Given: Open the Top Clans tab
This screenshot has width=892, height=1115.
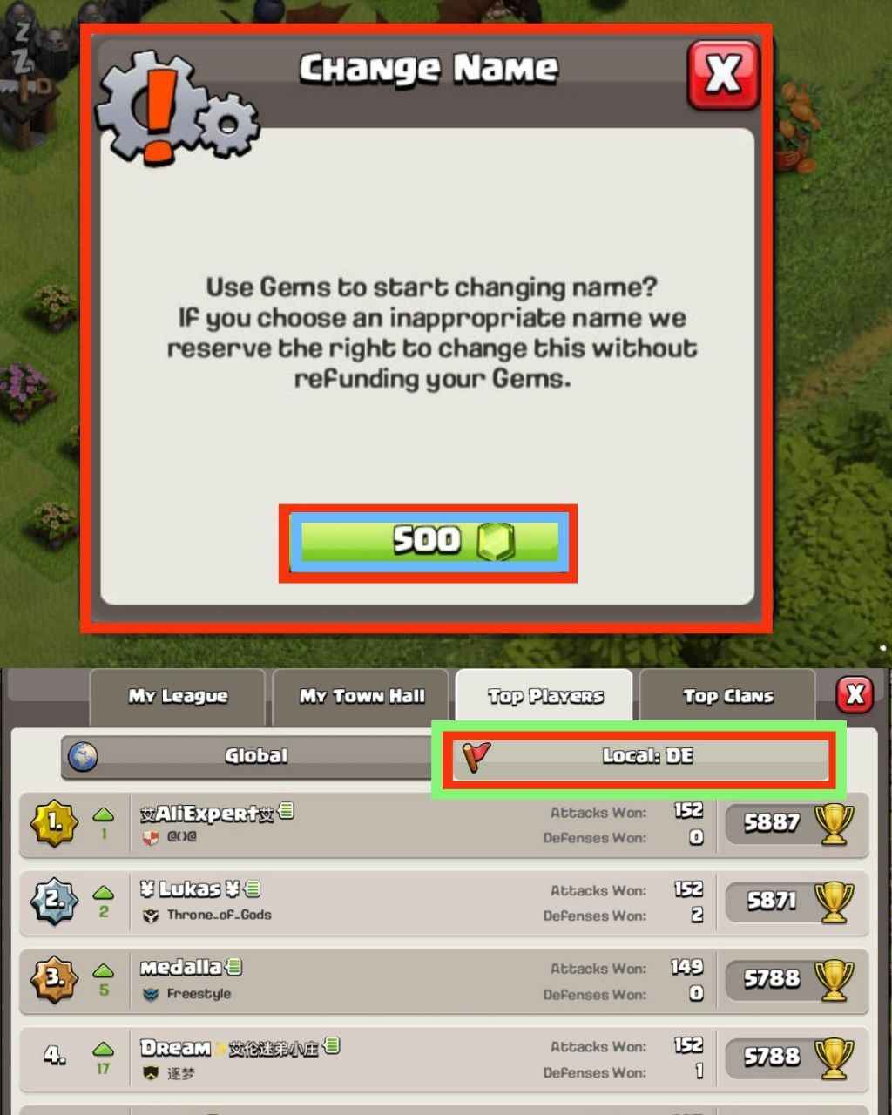Looking at the screenshot, I should click(728, 696).
